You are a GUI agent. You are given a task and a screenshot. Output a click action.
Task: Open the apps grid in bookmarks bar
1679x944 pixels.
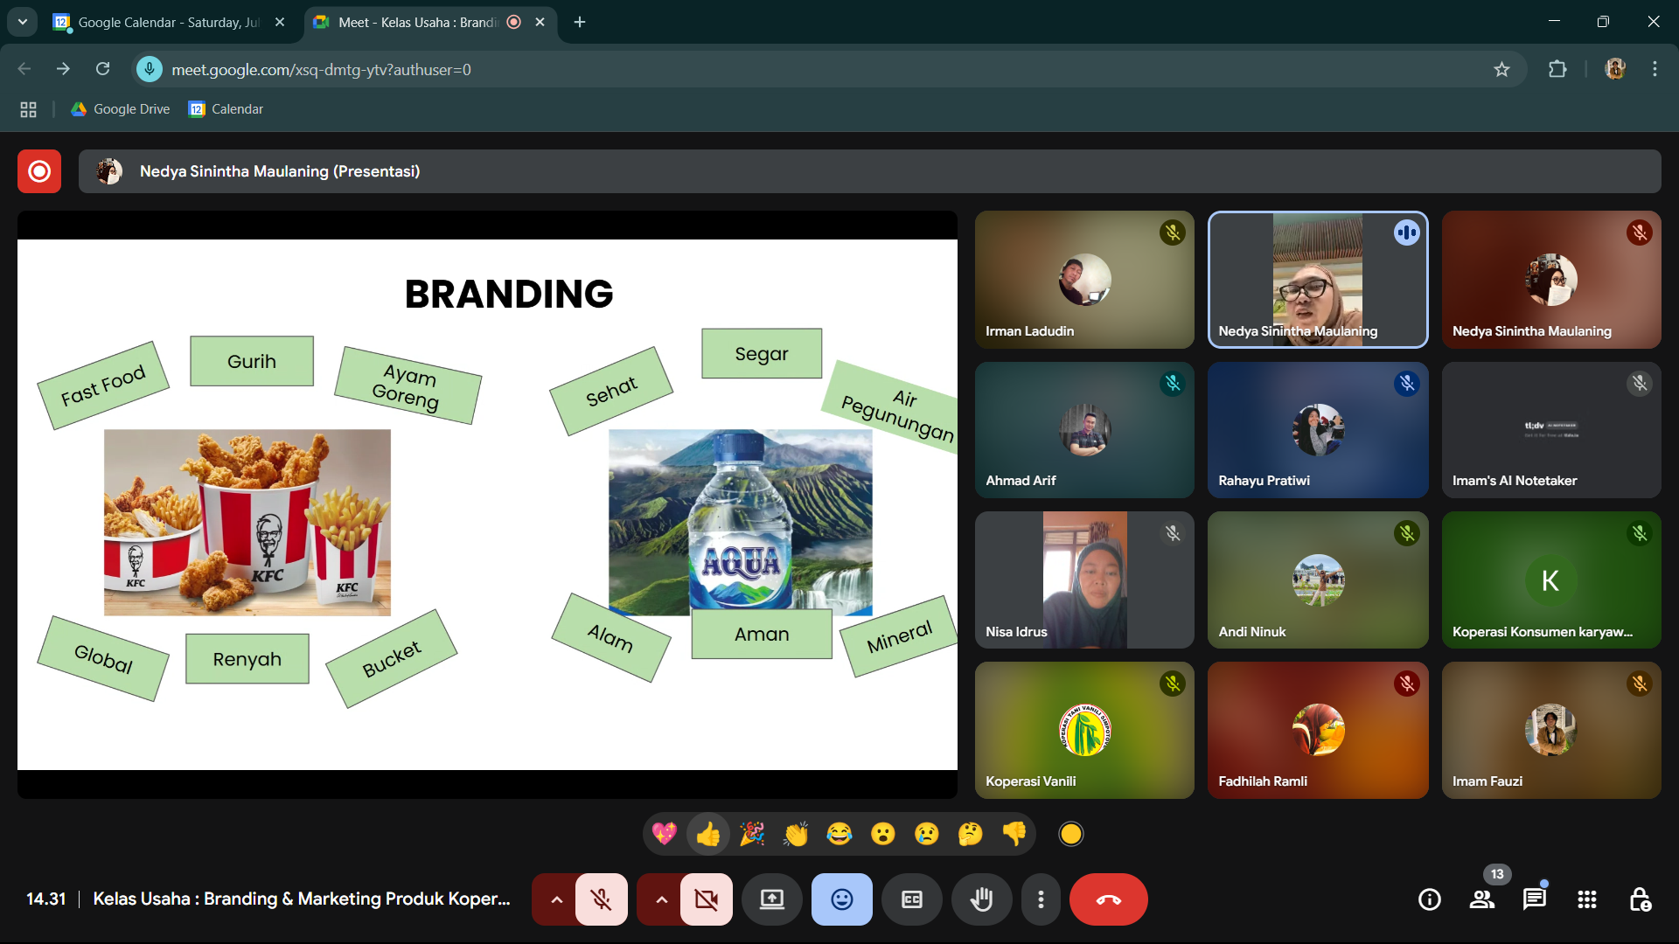pos(28,109)
